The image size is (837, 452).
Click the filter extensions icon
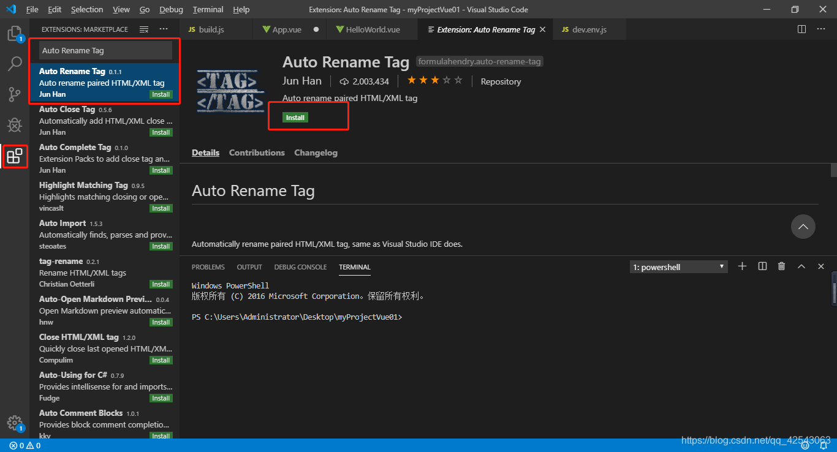pos(145,29)
